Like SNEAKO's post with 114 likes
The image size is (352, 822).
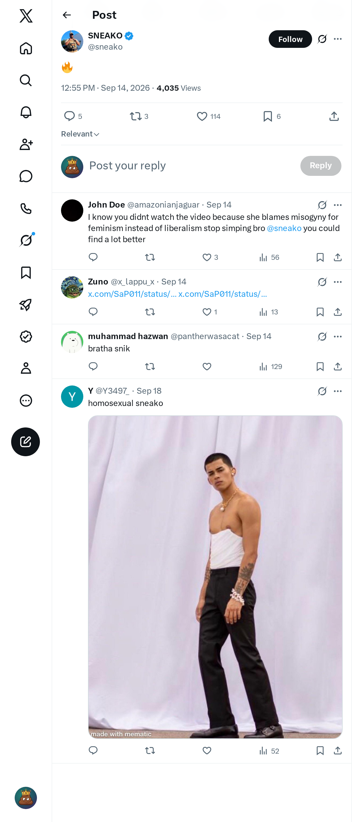pyautogui.click(x=209, y=117)
